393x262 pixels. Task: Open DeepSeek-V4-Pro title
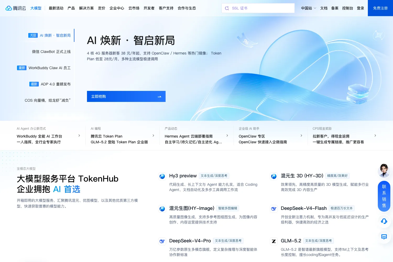click(x=190, y=241)
